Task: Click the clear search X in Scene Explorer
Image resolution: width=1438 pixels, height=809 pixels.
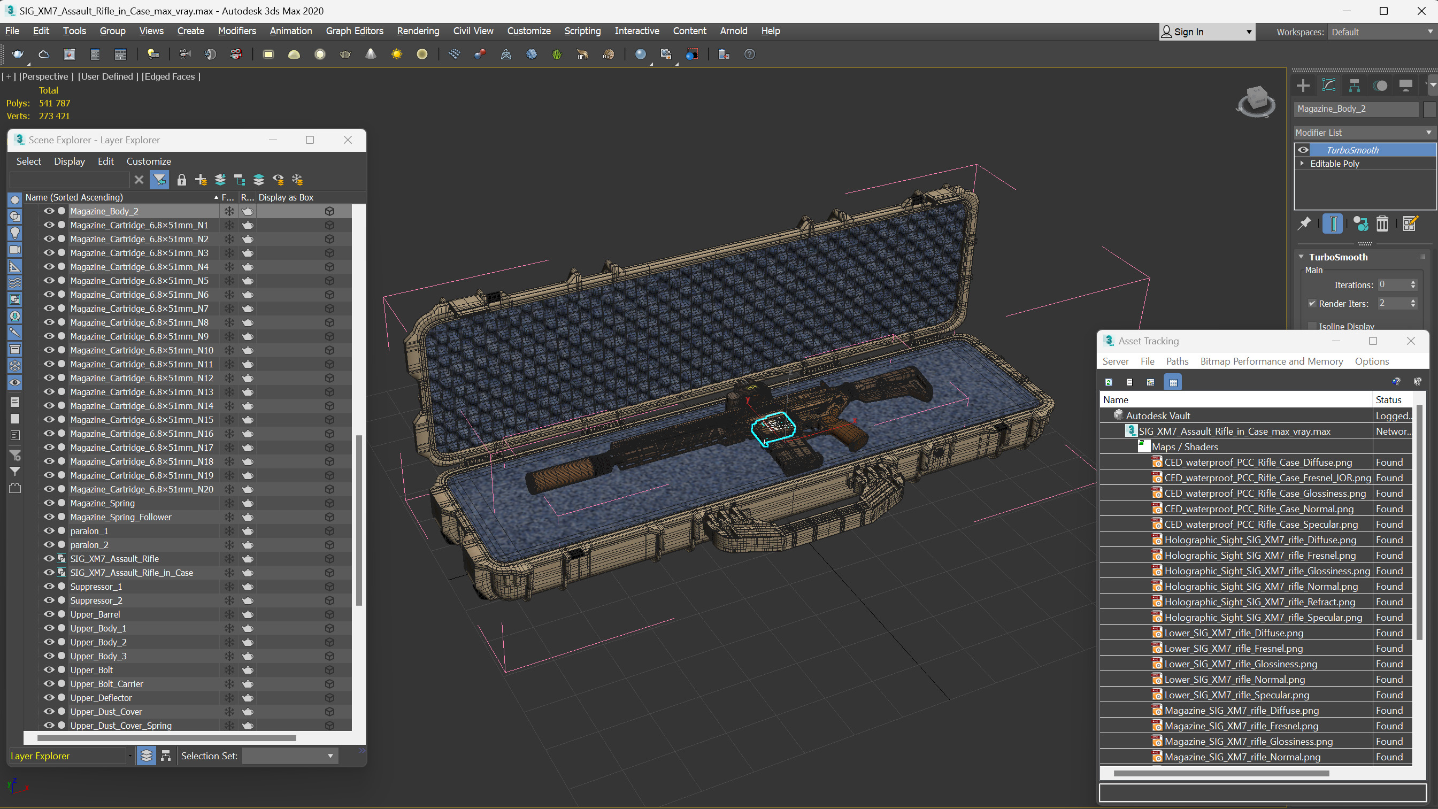Action: click(x=139, y=180)
